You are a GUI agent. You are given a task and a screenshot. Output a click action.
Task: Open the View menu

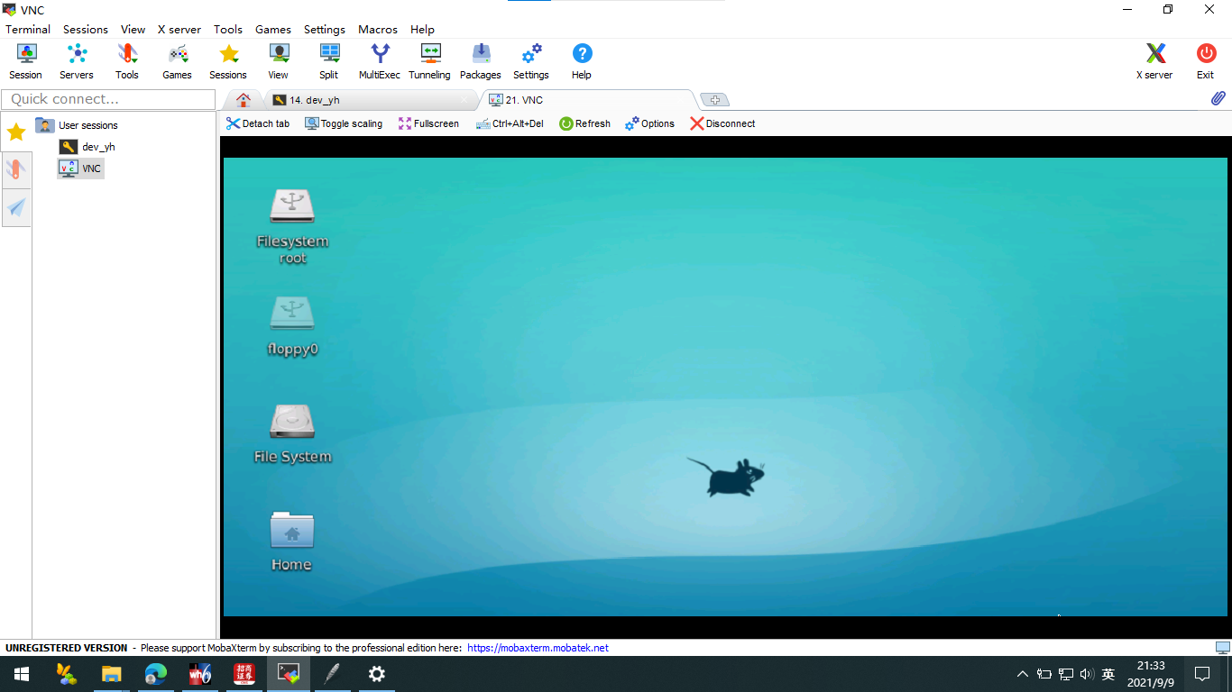tap(133, 29)
